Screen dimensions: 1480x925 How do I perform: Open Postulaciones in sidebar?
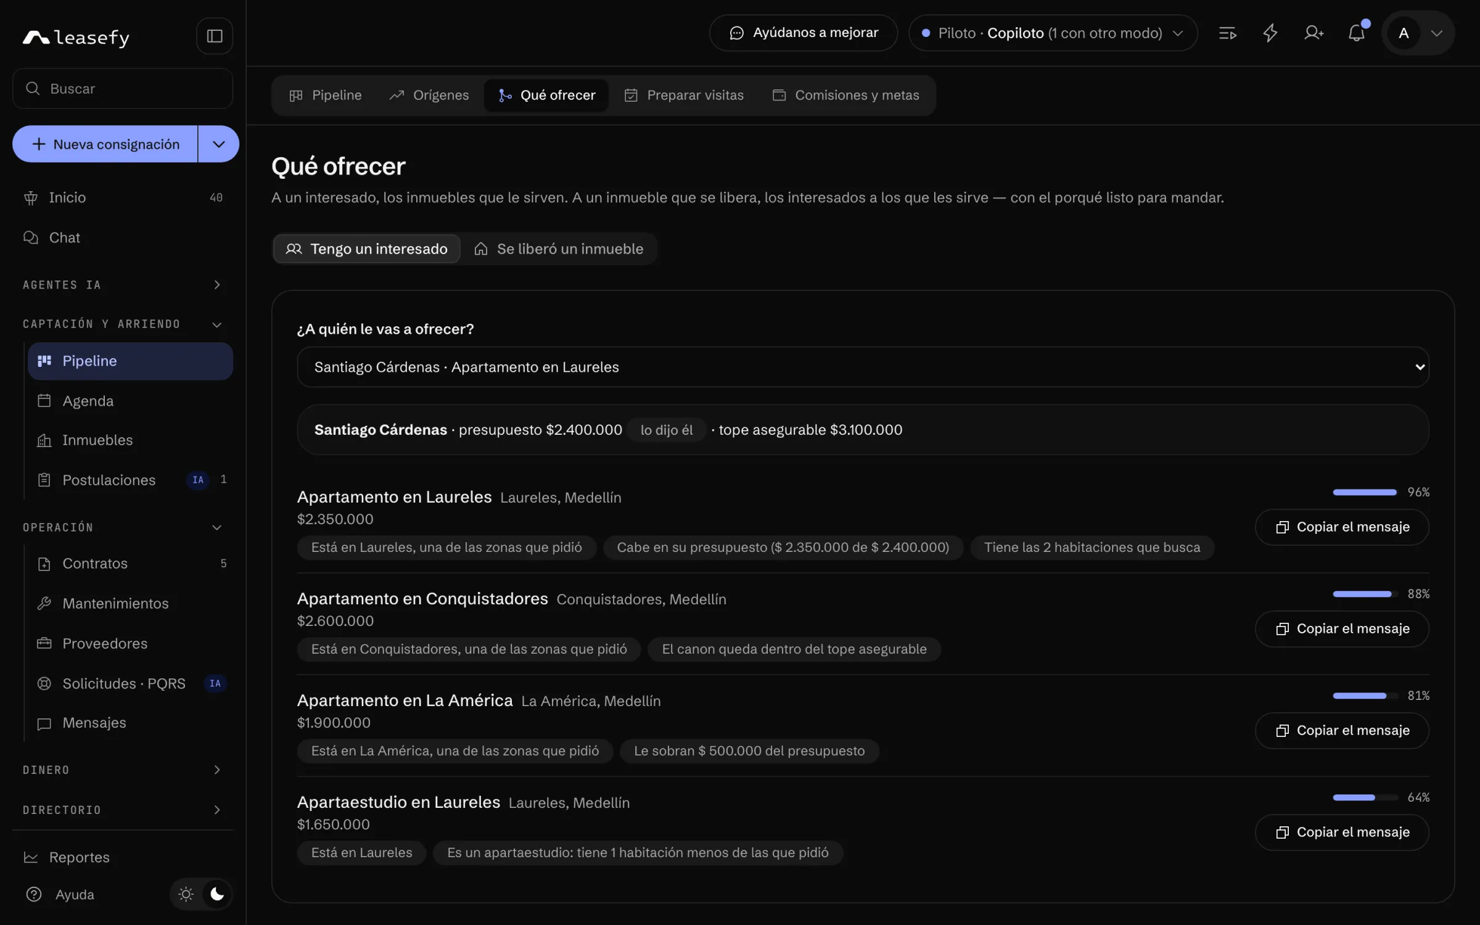[x=130, y=480]
